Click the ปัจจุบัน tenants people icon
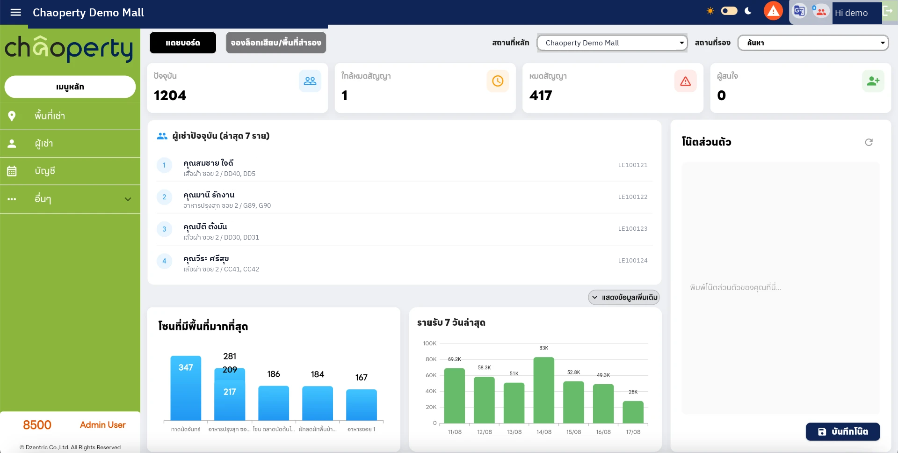Viewport: 898px width, 453px height. pyautogui.click(x=310, y=81)
